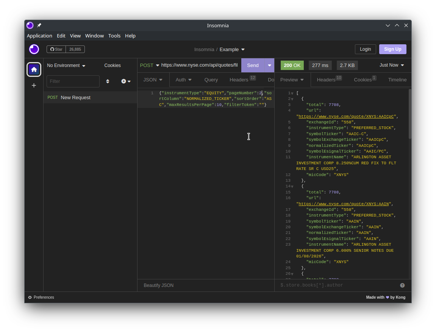Click the help icon in response filter bar
Screen dimensions: 436x332
coord(402,285)
